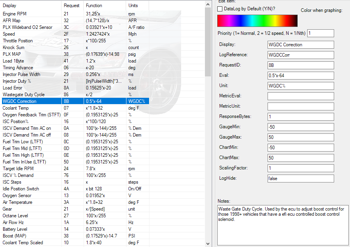The height and width of the screenshot is (247, 350).
Task: Click the empty MetricEval field
Action: point(300,96)
